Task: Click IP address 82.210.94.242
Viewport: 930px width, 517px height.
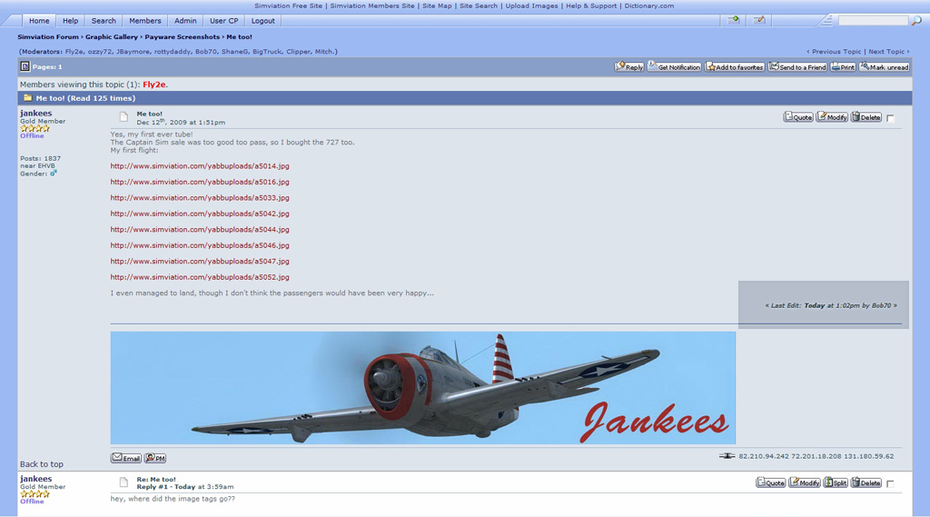Action: 764,456
